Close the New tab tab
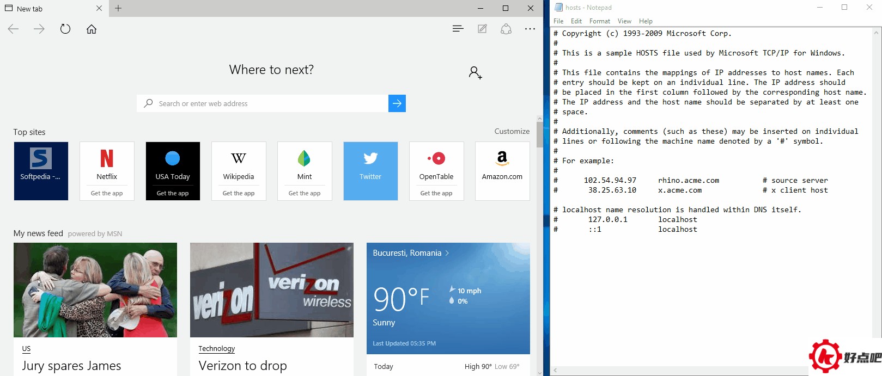Image resolution: width=882 pixels, height=376 pixels. (99, 8)
